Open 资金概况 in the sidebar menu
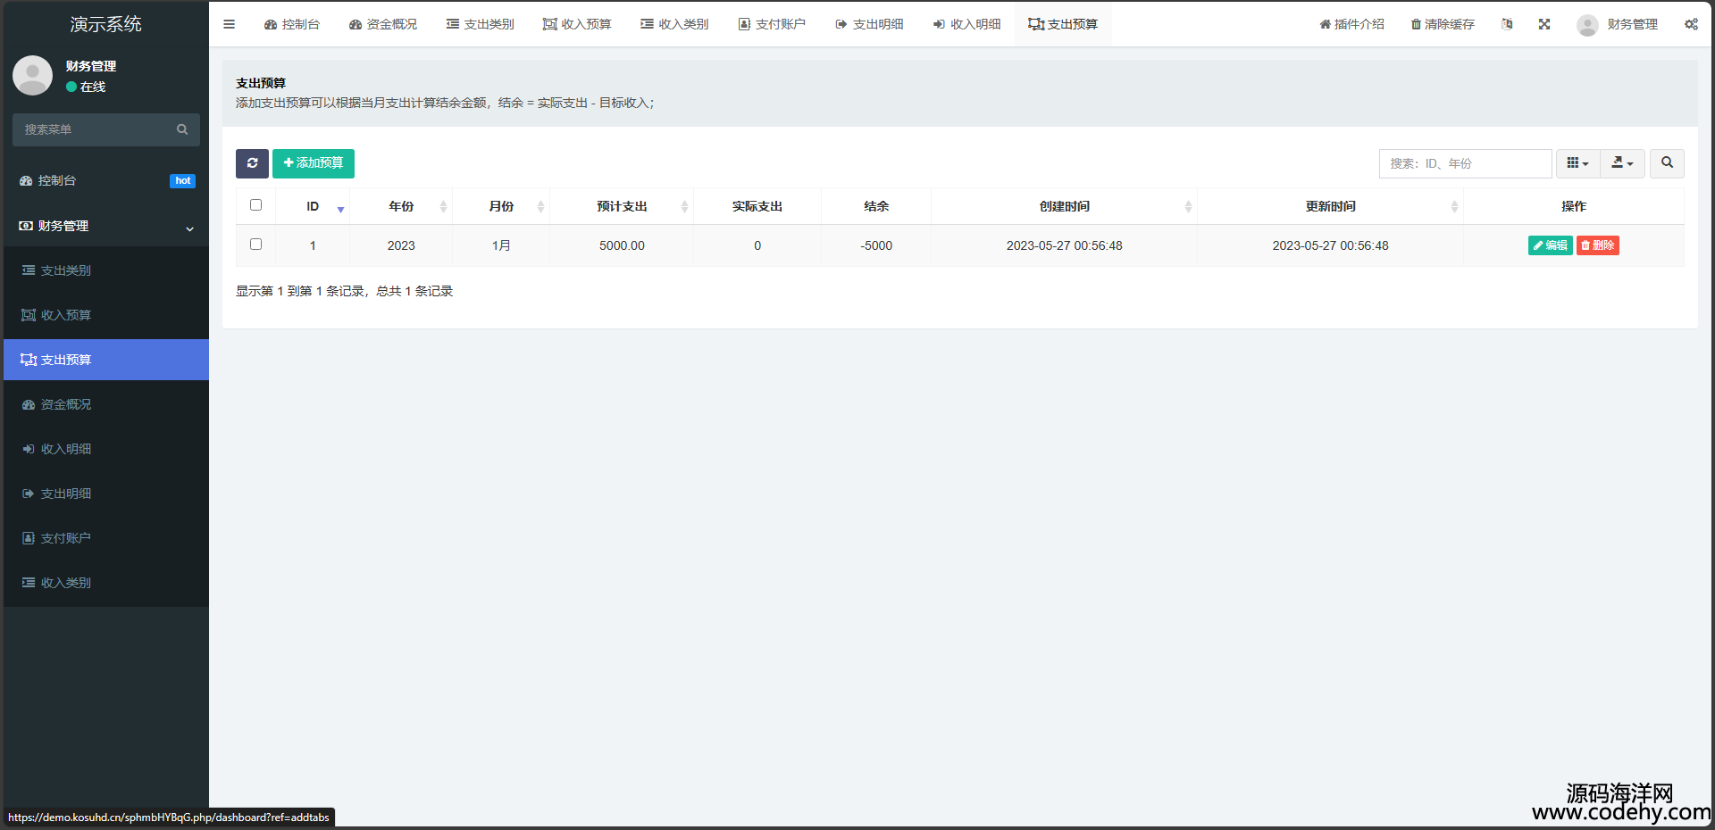 point(66,404)
